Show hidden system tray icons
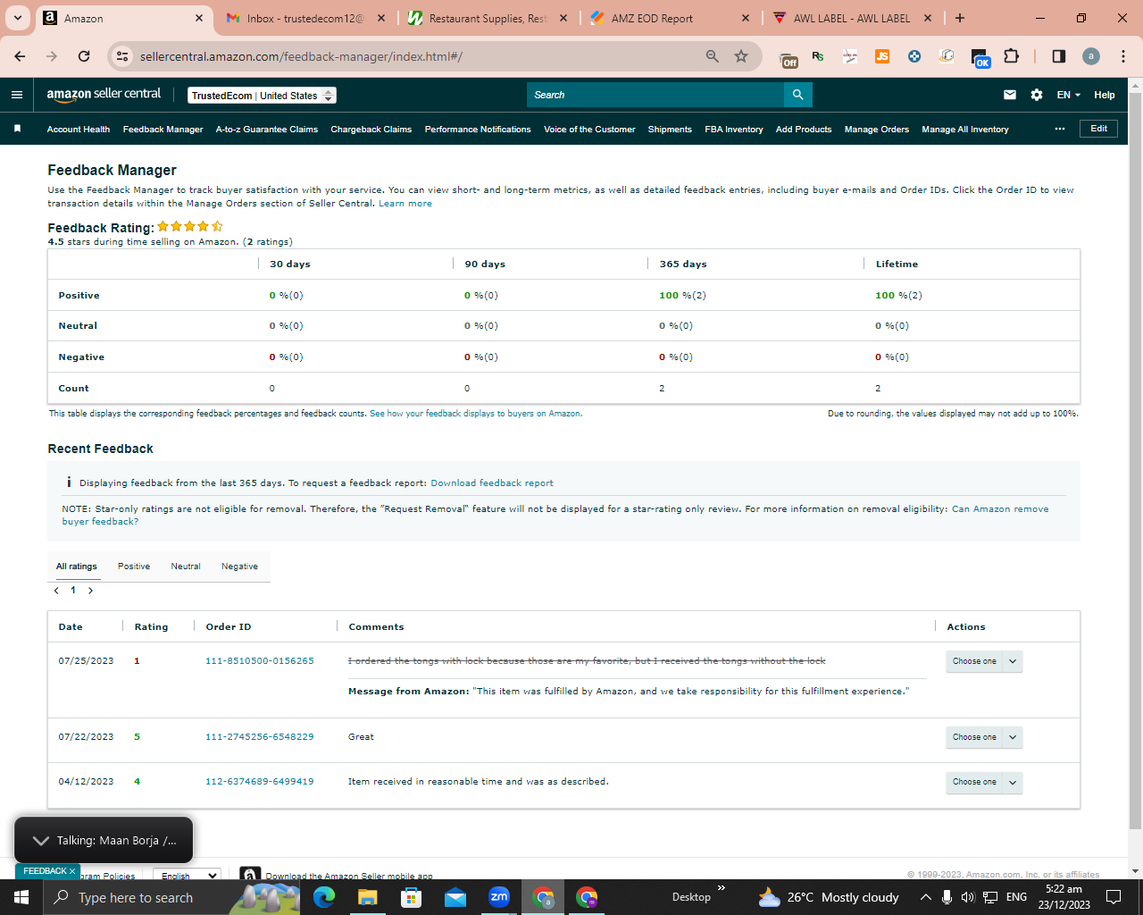 [926, 897]
